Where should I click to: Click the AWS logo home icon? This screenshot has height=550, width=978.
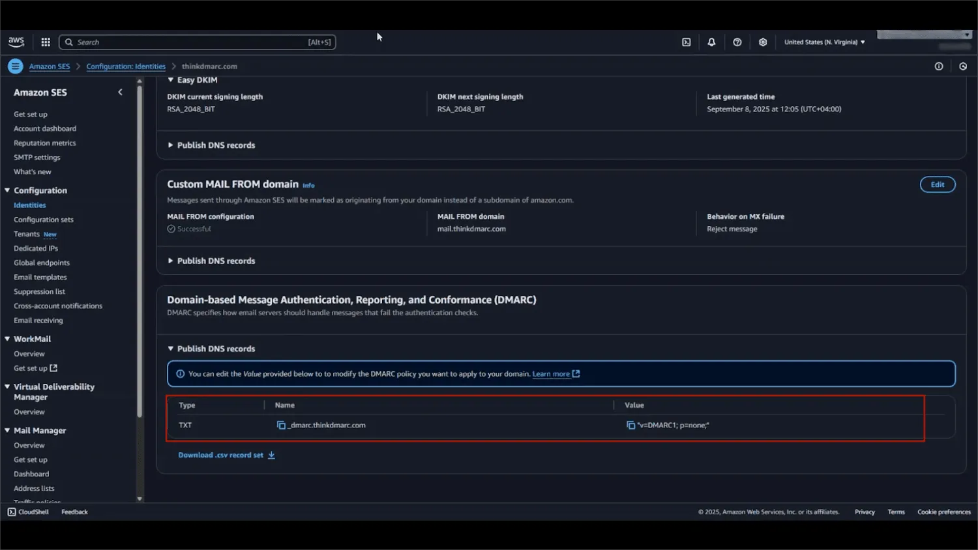(16, 42)
